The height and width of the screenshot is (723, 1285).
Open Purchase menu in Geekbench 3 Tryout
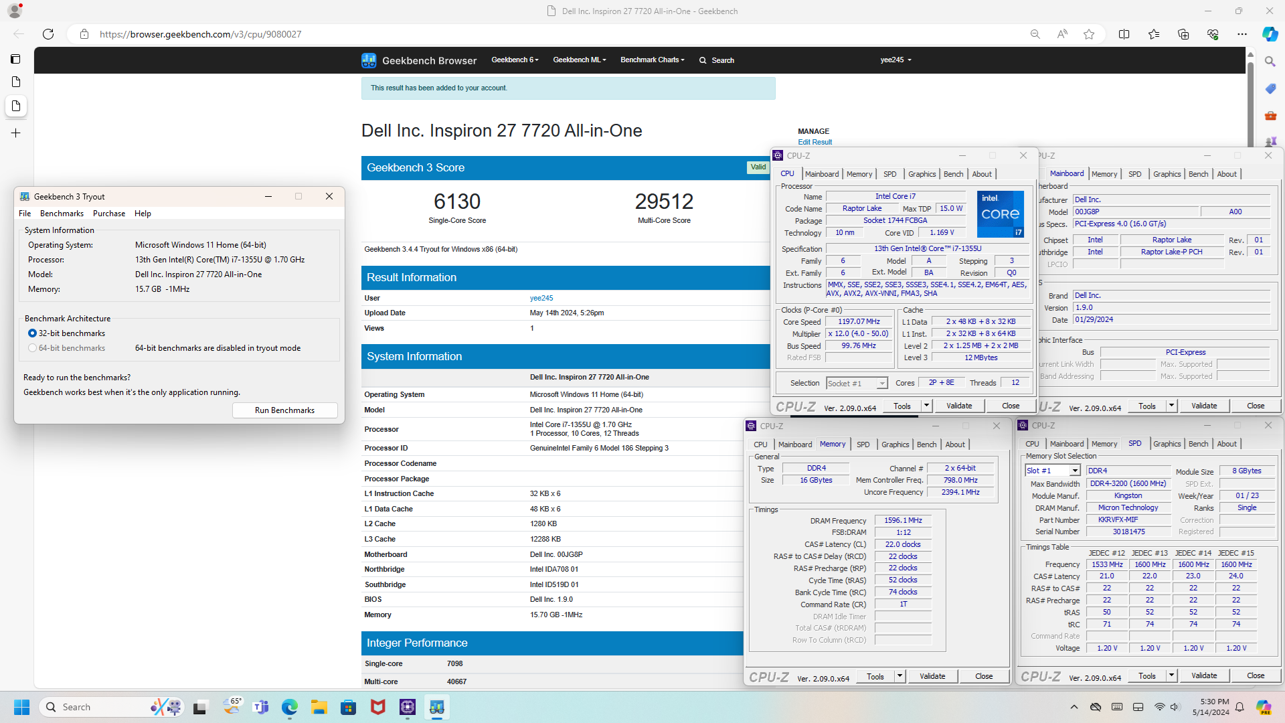[109, 214]
